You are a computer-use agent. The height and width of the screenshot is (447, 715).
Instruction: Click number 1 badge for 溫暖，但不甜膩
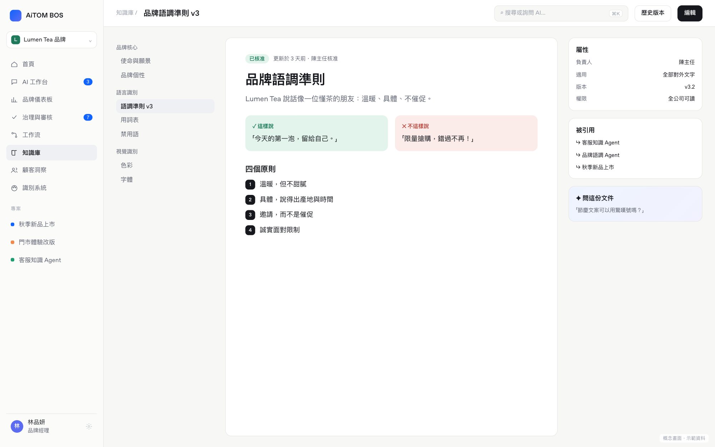(250, 185)
